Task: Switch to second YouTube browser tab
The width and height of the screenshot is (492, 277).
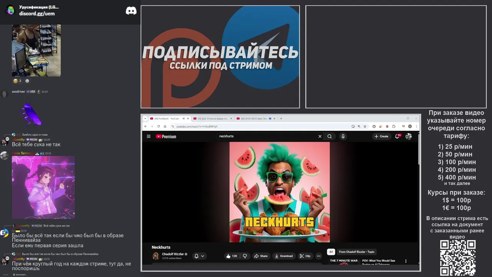Action: 212,118
